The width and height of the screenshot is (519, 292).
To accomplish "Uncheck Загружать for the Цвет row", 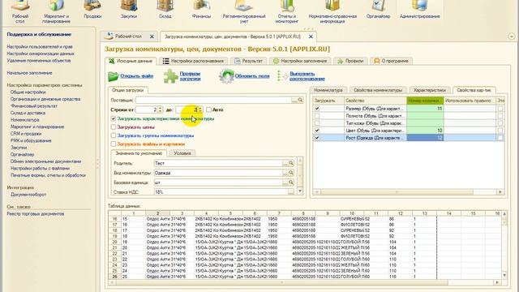I will coord(317,131).
